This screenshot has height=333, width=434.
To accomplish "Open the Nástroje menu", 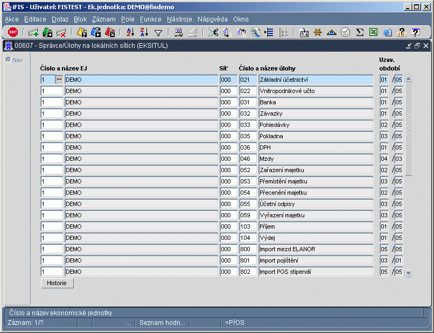I will coord(179,19).
